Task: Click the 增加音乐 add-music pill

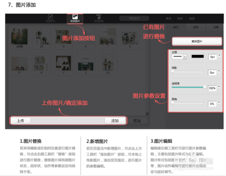Action: coord(134,19)
